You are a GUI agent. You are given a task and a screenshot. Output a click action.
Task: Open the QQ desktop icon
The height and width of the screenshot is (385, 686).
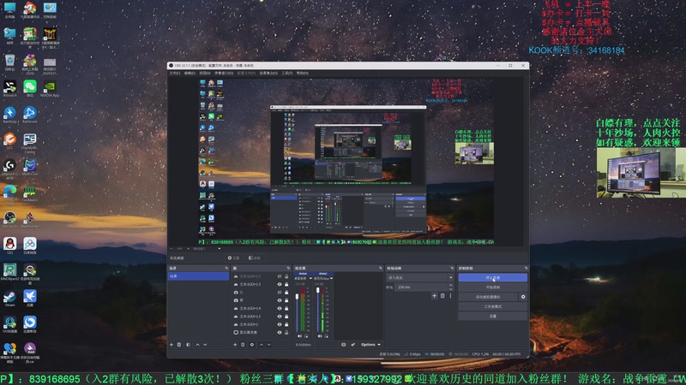pyautogui.click(x=9, y=246)
